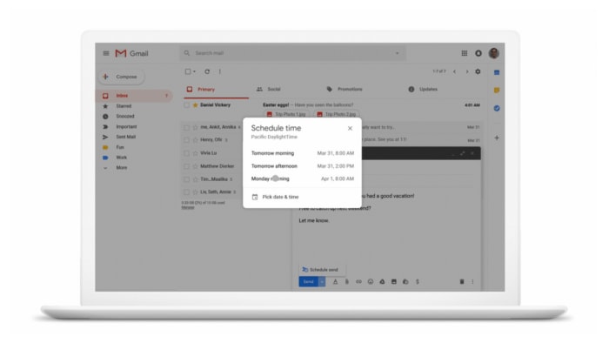The width and height of the screenshot is (609, 343).
Task: Open the account profile picture
Action: click(494, 53)
